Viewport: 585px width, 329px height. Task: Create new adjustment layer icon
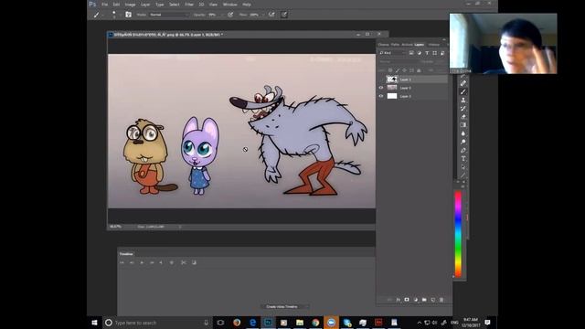click(x=416, y=300)
